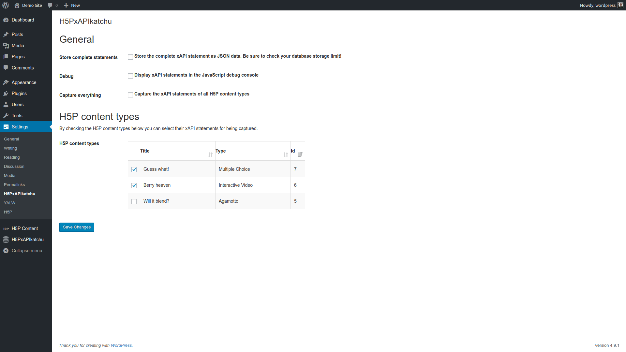Click the Users sidebar icon
Image resolution: width=626 pixels, height=352 pixels.
point(6,104)
